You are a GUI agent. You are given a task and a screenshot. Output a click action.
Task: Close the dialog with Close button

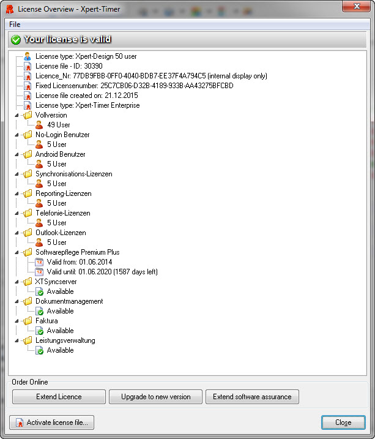coord(343,422)
